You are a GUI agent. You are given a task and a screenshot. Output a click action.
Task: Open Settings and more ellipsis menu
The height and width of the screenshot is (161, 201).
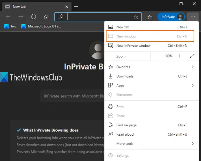[x=193, y=17]
